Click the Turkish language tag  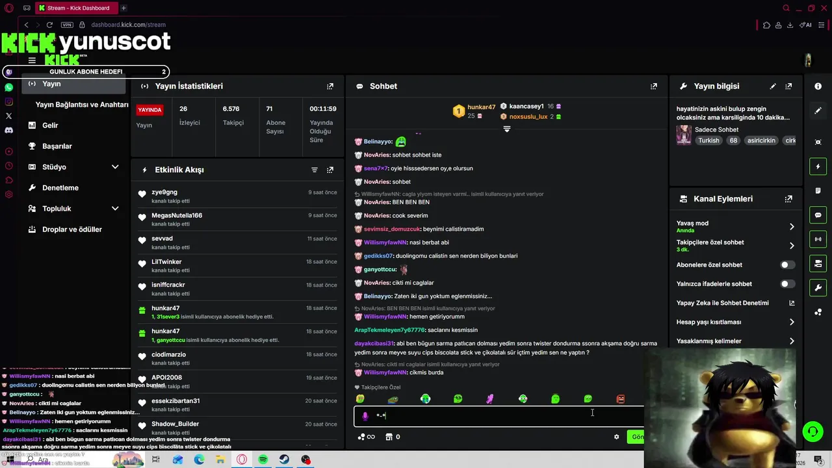point(708,140)
